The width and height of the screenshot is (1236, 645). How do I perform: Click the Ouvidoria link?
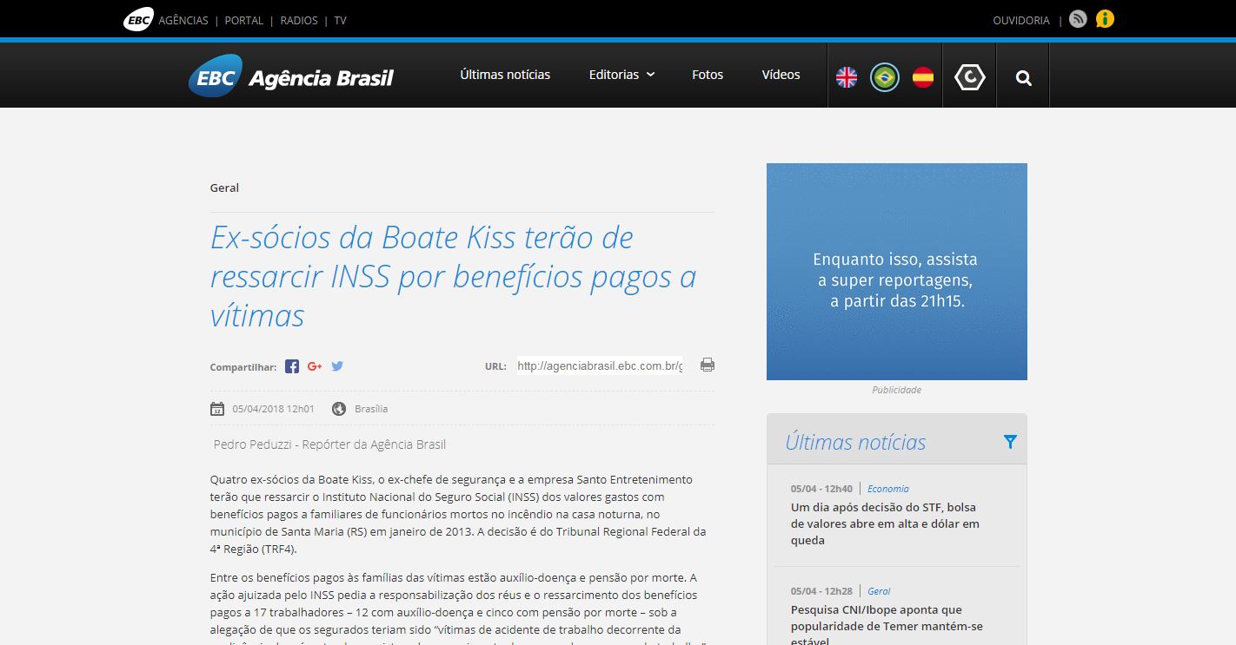(x=1021, y=20)
